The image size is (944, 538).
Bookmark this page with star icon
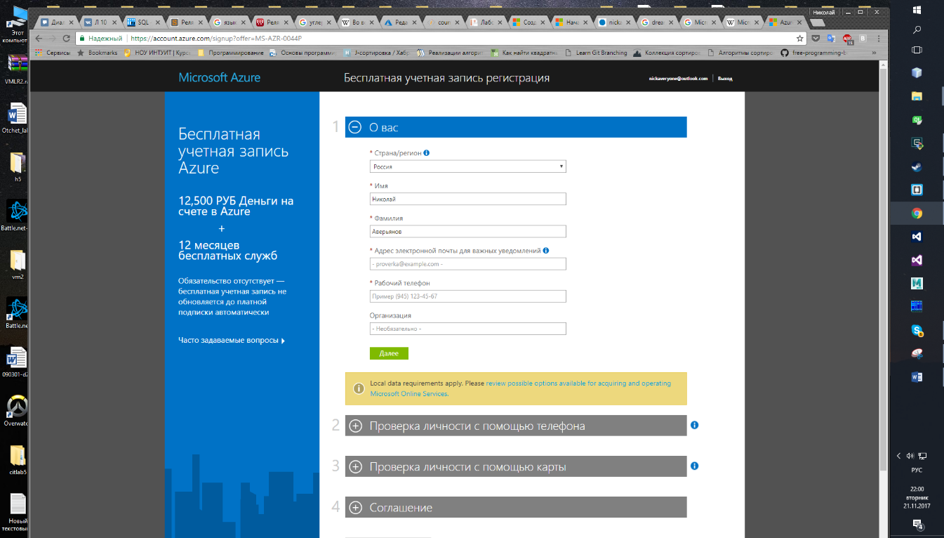pyautogui.click(x=799, y=39)
